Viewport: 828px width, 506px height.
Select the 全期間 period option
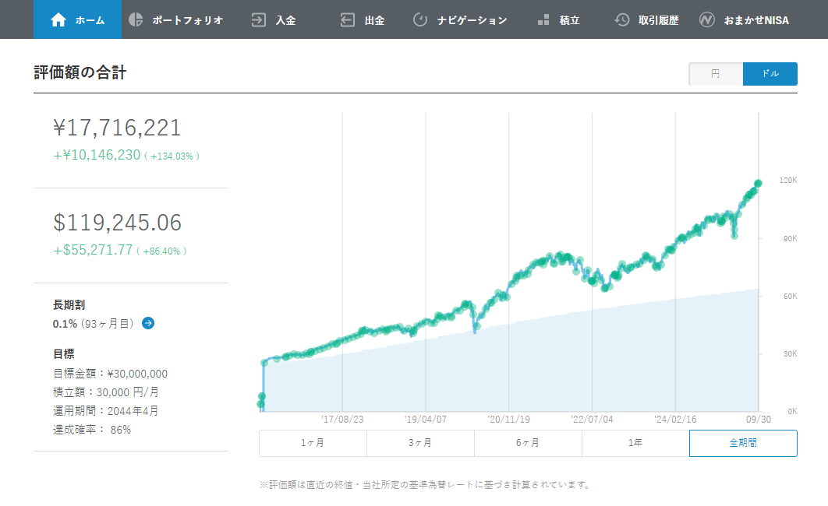pos(742,442)
